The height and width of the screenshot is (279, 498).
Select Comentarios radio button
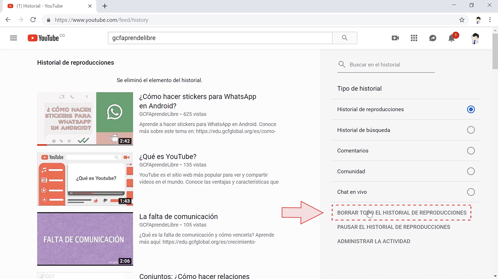coord(471,151)
